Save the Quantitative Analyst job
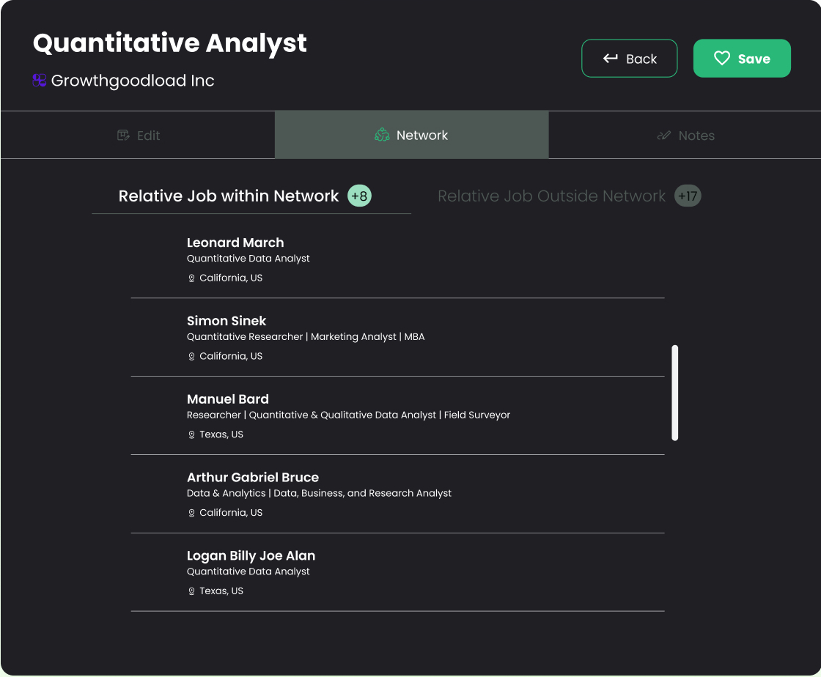Viewport: 821px width, 677px height. 742,58
